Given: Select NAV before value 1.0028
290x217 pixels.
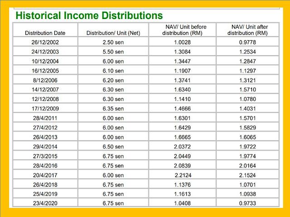Looking at the screenshot, I should point(182,42).
